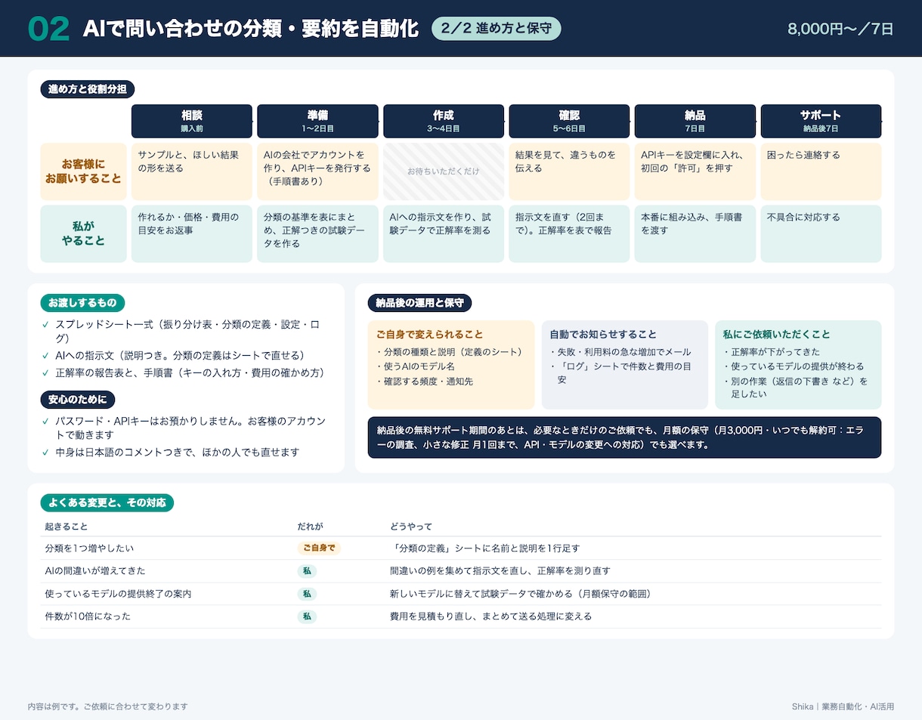Click the '私にご依頼いただくこと' card heading
The height and width of the screenshot is (720, 922).
(x=776, y=334)
